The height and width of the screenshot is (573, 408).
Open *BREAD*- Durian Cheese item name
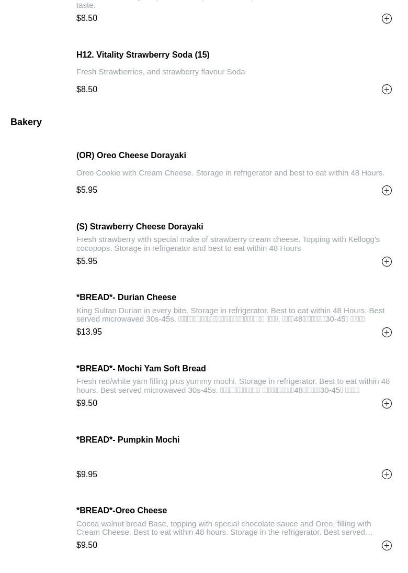(126, 297)
